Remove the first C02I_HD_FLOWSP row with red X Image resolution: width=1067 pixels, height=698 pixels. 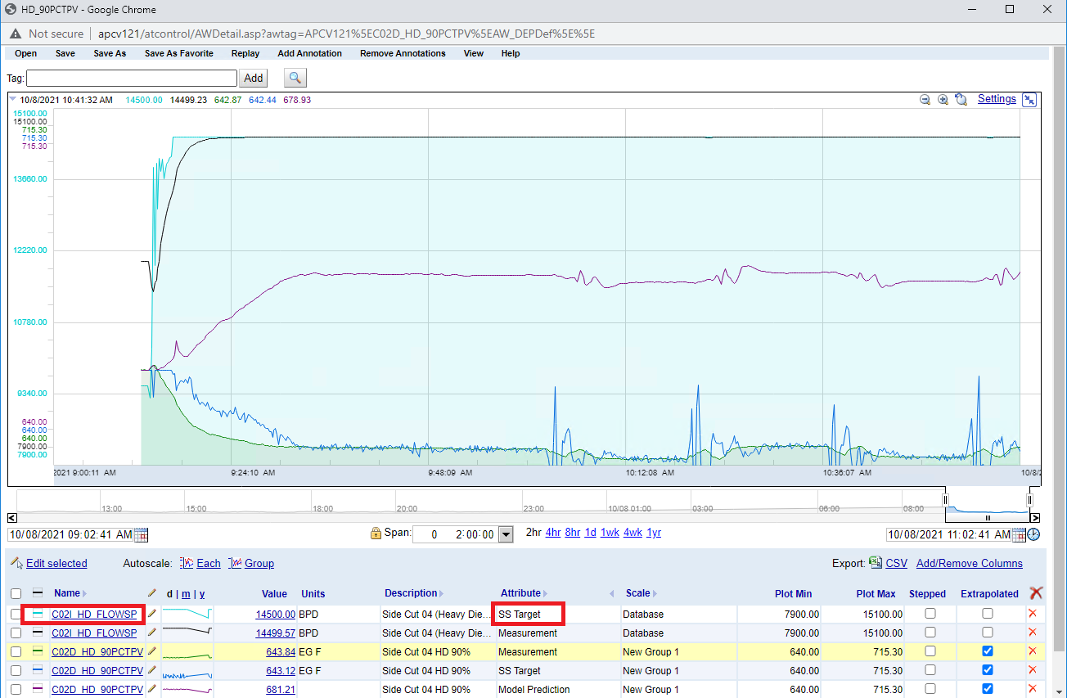(x=1032, y=614)
